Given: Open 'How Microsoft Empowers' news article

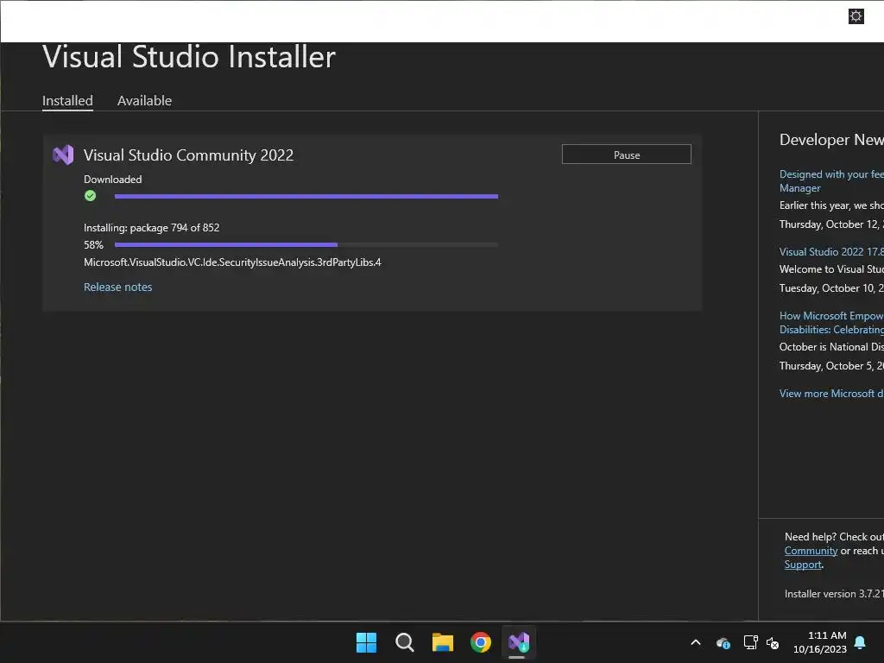Looking at the screenshot, I should point(831,323).
